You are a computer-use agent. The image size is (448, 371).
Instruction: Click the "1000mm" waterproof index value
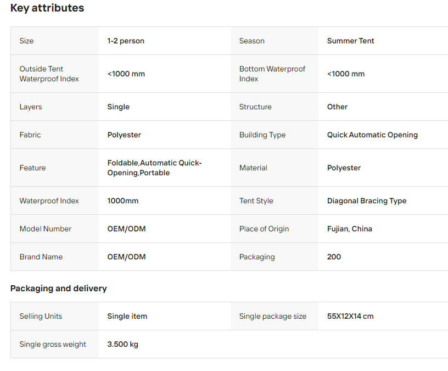(x=123, y=201)
